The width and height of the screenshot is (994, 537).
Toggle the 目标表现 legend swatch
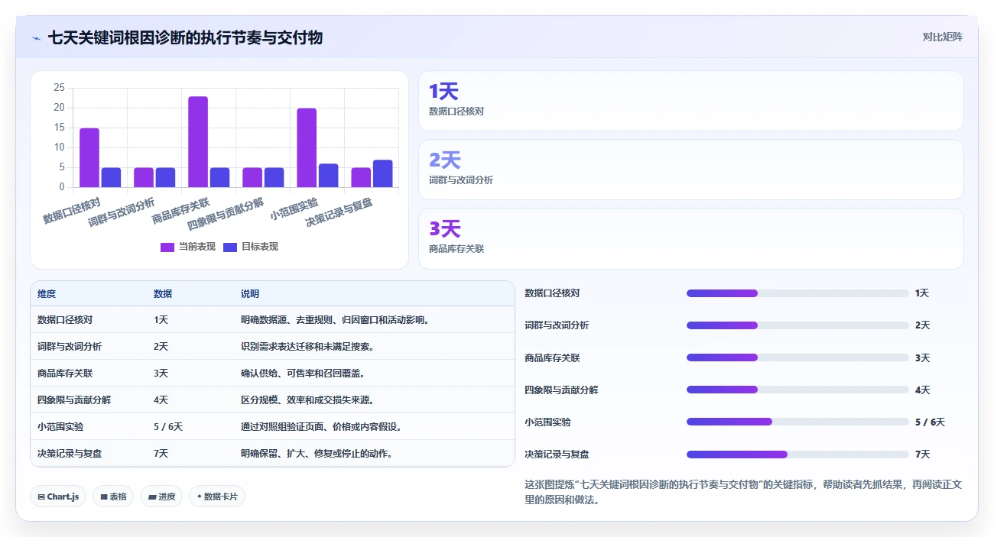[230, 247]
